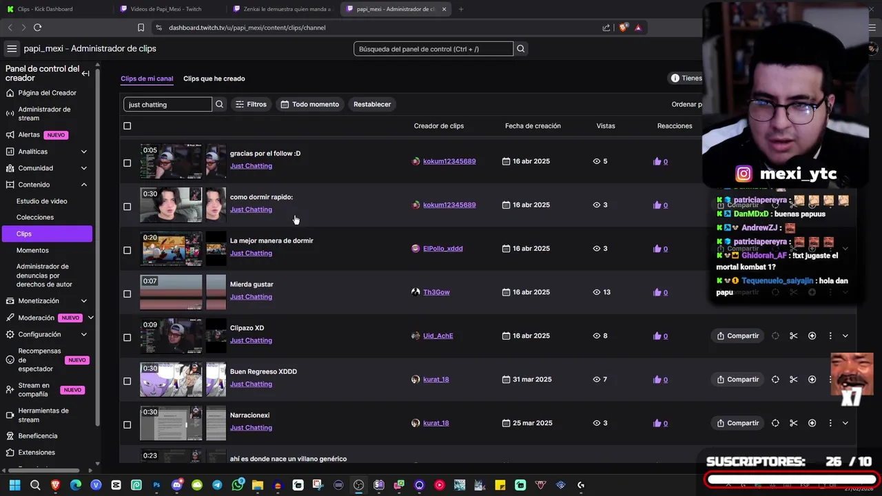Image resolution: width=882 pixels, height=496 pixels.
Task: Open the Windows Start menu
Action: [x=14, y=485]
